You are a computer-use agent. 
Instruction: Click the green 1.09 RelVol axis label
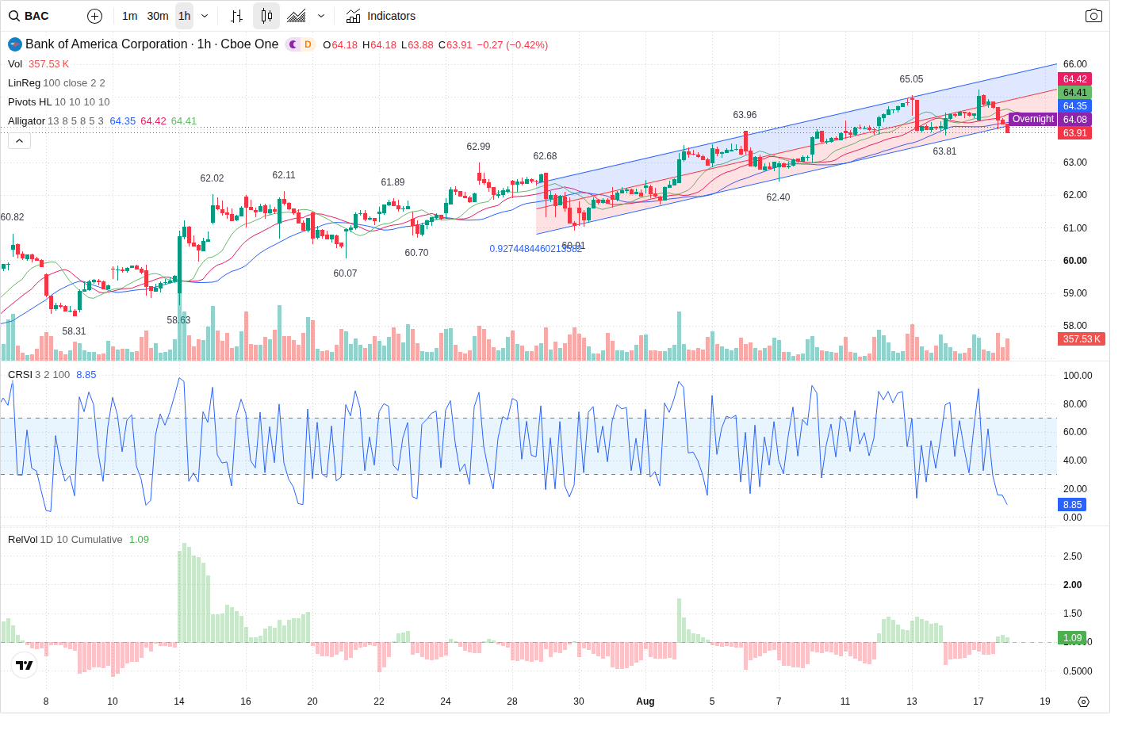pyautogui.click(x=1072, y=638)
